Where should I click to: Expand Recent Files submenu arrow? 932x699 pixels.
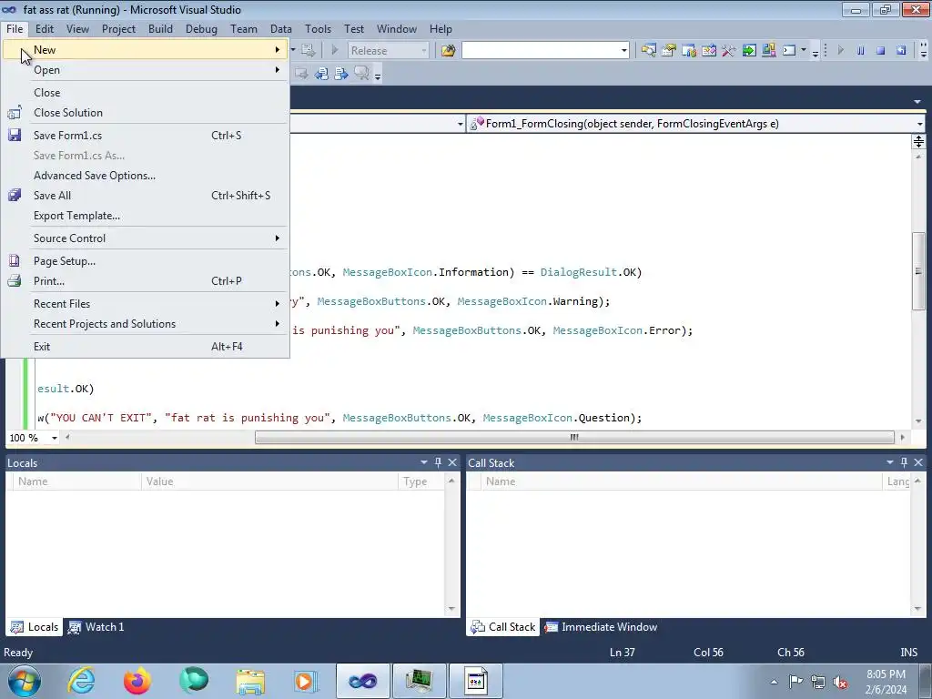(277, 304)
